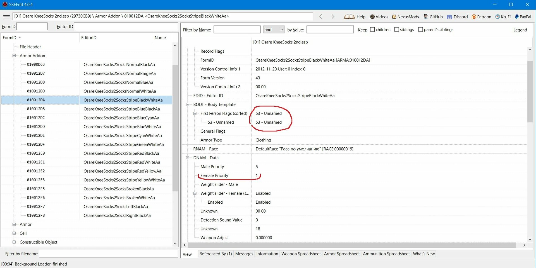Click the record view horizontal scrollbar
The height and width of the screenshot is (268, 536).
click(351, 245)
